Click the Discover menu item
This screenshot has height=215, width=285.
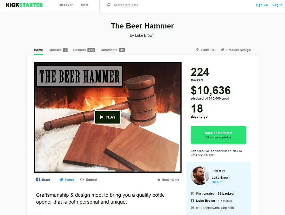point(66,5)
